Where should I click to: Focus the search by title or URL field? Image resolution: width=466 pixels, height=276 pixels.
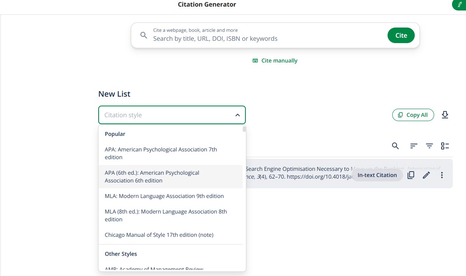point(264,38)
